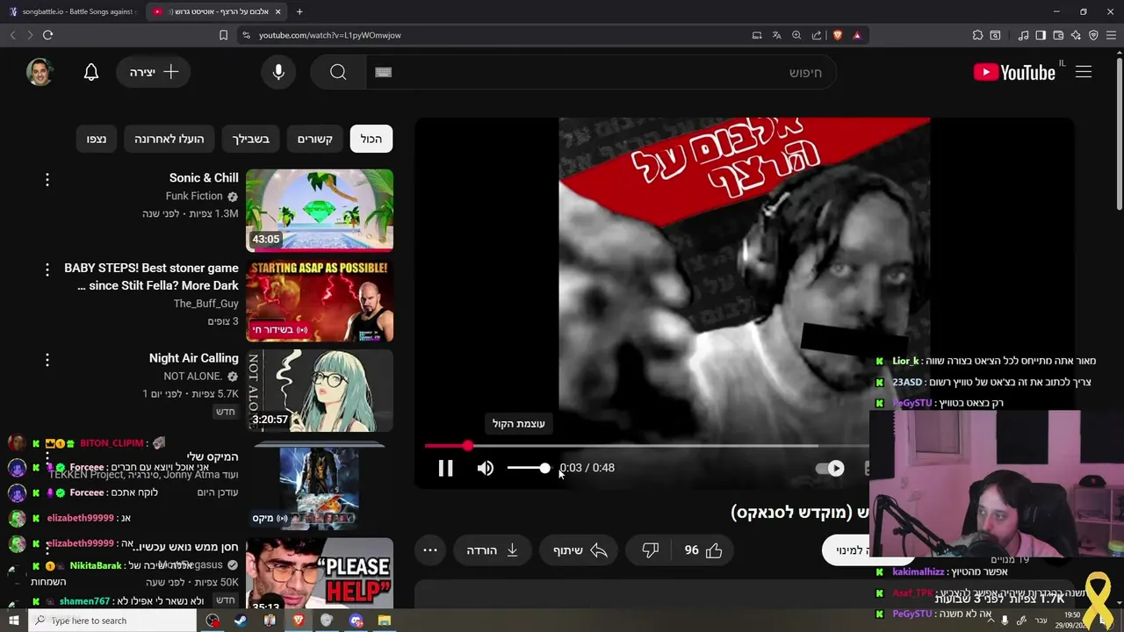Open the three-dot more actions under the video
Viewport: 1124px width, 632px height.
pyautogui.click(x=430, y=550)
